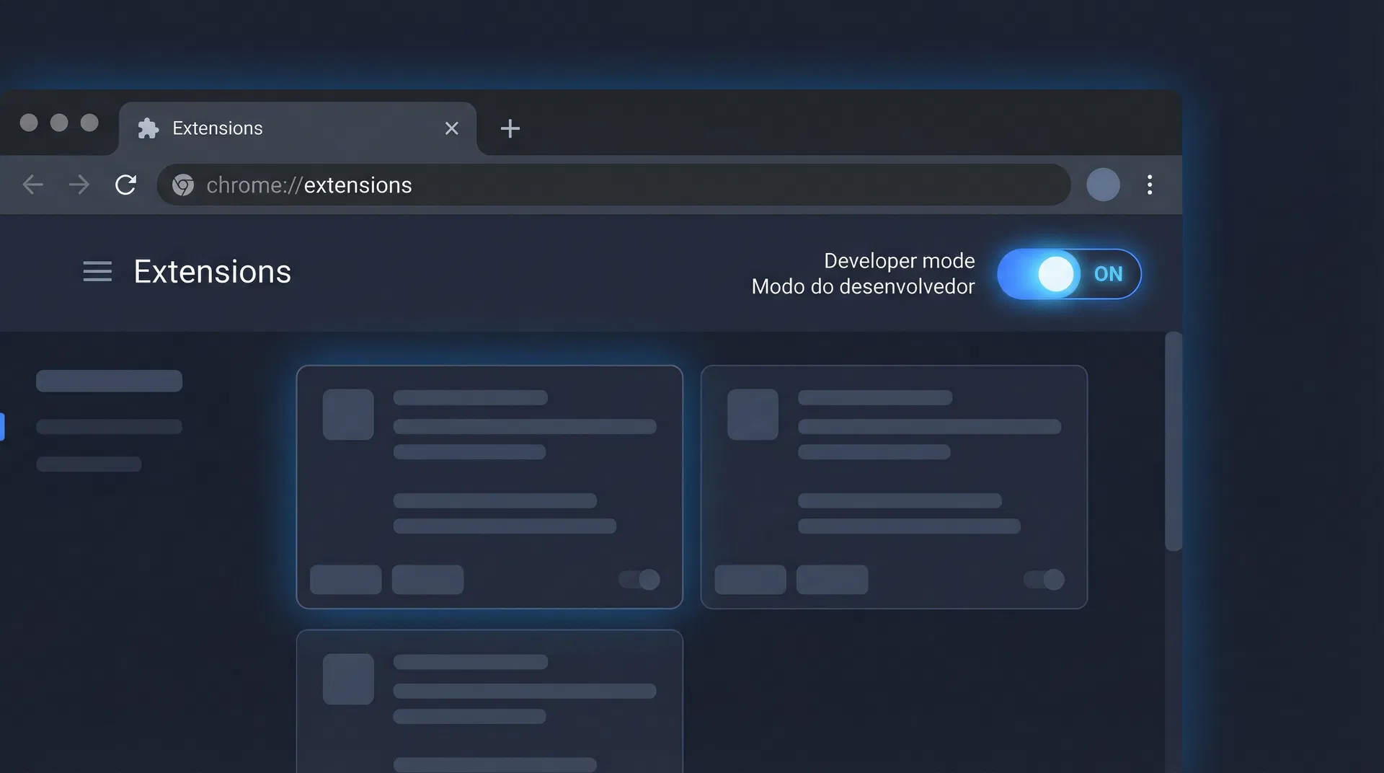Toggle the first extension card switch

point(639,580)
